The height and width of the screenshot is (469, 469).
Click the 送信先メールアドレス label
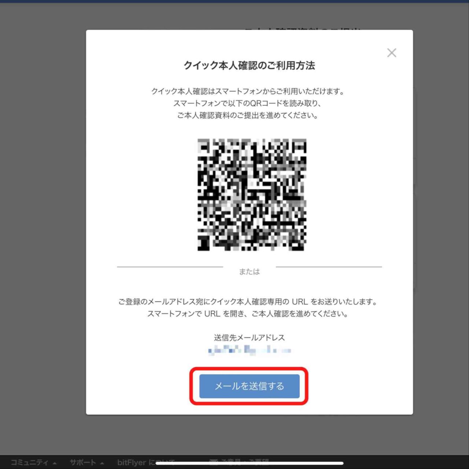249,337
